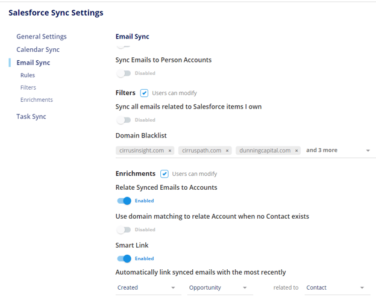Enable domain matching to relate Account toggle
The width and height of the screenshot is (376, 303).
(124, 230)
